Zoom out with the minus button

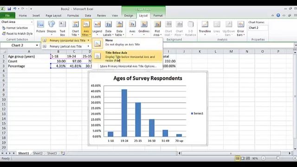click(264, 158)
